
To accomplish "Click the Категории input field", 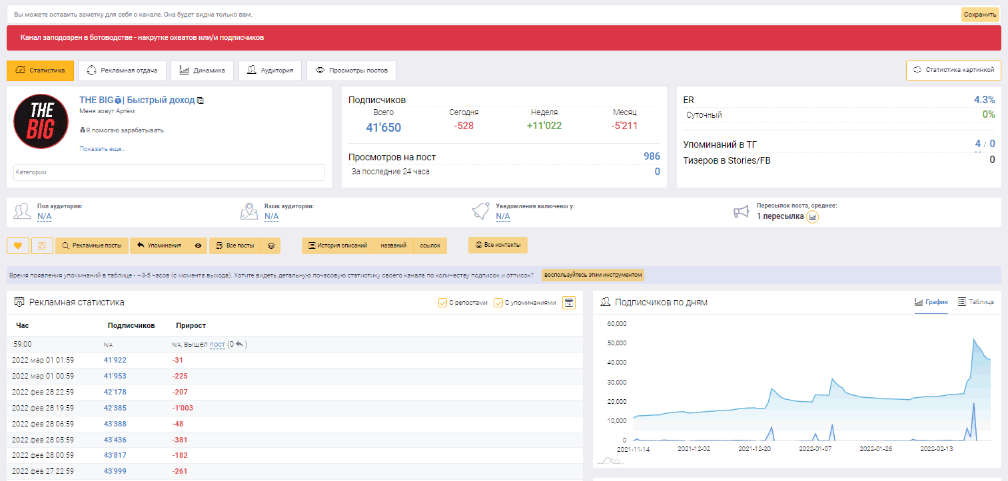I will 169,172.
